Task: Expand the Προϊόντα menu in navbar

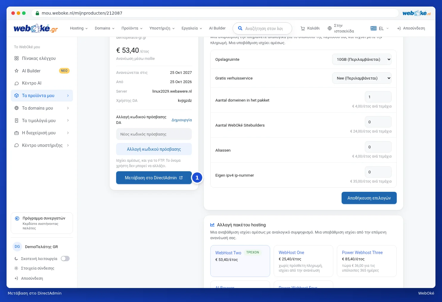Action: tap(132, 28)
